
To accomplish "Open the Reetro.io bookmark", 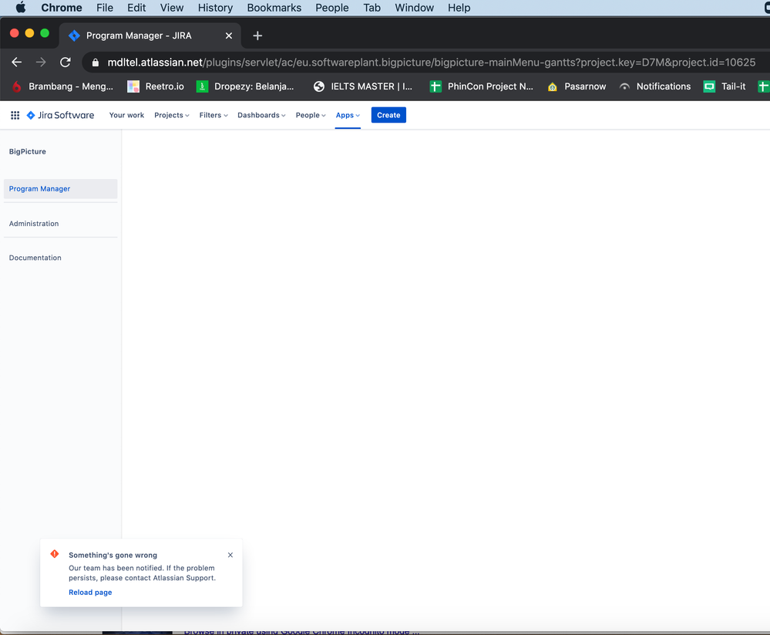I will tap(156, 86).
